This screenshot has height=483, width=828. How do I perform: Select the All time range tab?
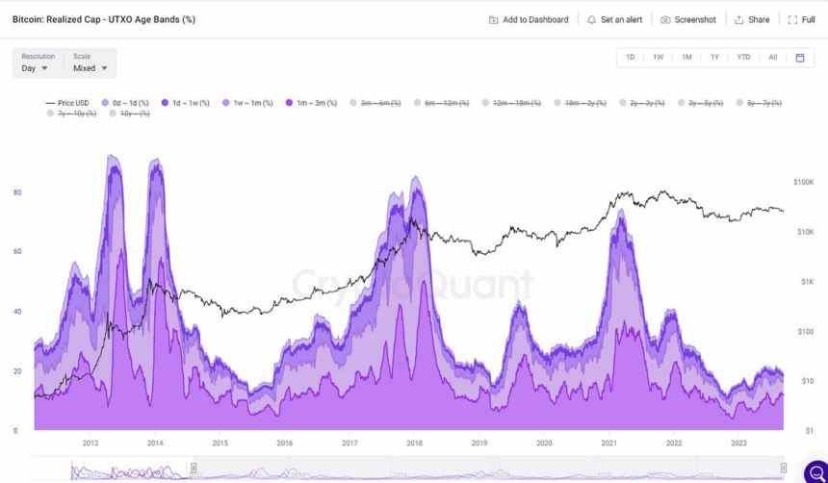(773, 57)
